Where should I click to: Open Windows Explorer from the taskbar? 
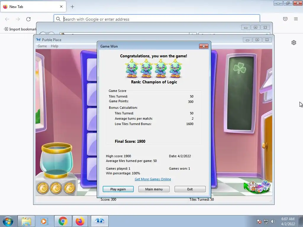26,221
